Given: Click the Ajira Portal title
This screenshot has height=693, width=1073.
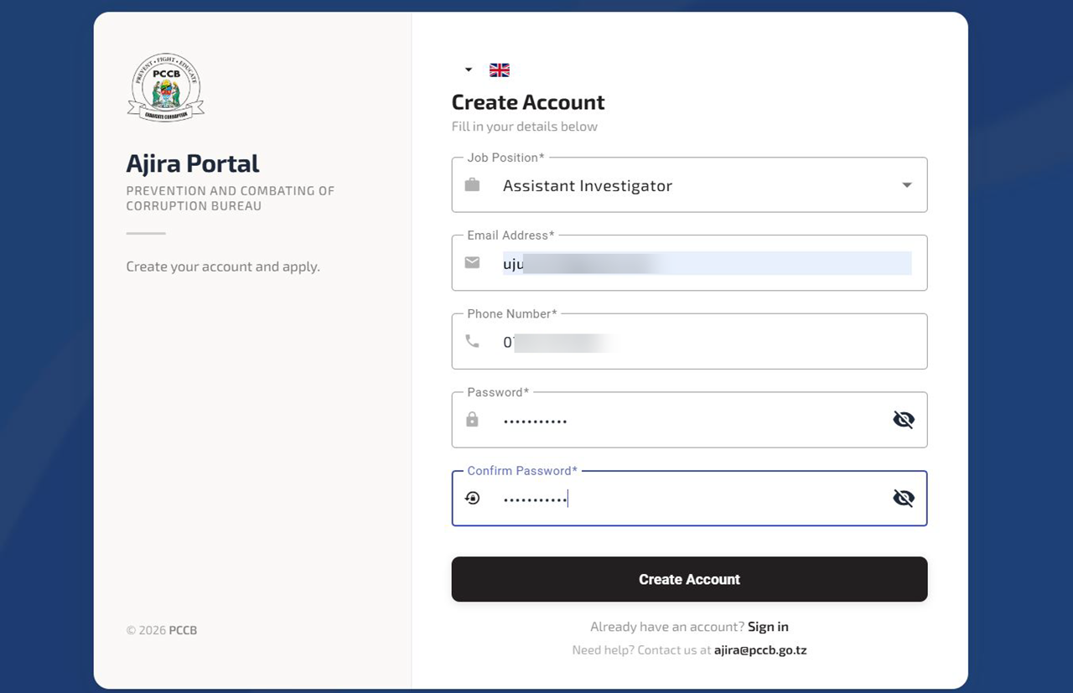Looking at the screenshot, I should [192, 163].
